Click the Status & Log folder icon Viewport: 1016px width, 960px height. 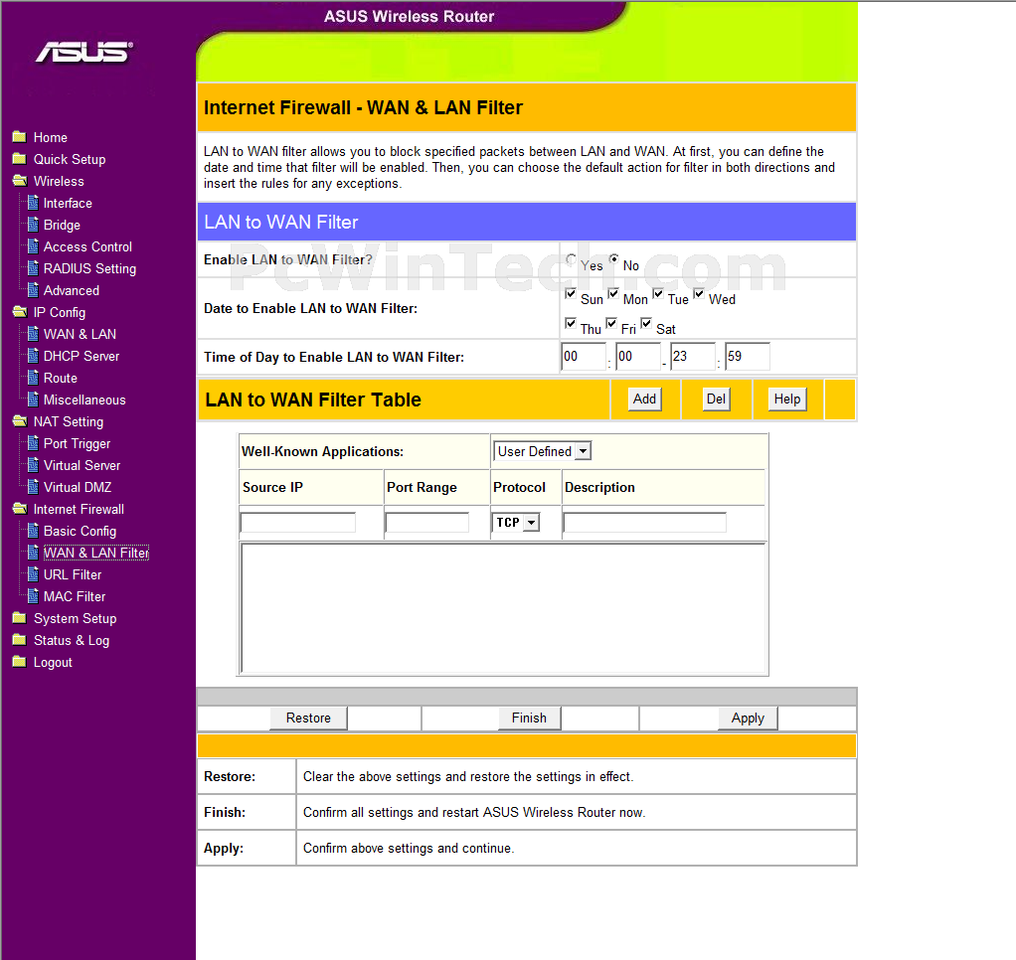point(20,640)
